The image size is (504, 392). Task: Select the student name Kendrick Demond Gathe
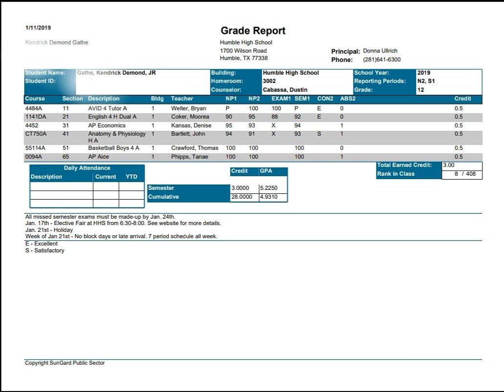pos(56,42)
